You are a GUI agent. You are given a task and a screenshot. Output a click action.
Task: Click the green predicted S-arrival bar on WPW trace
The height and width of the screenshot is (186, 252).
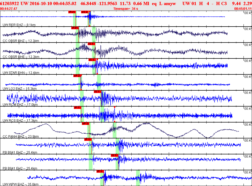(138, 178)
